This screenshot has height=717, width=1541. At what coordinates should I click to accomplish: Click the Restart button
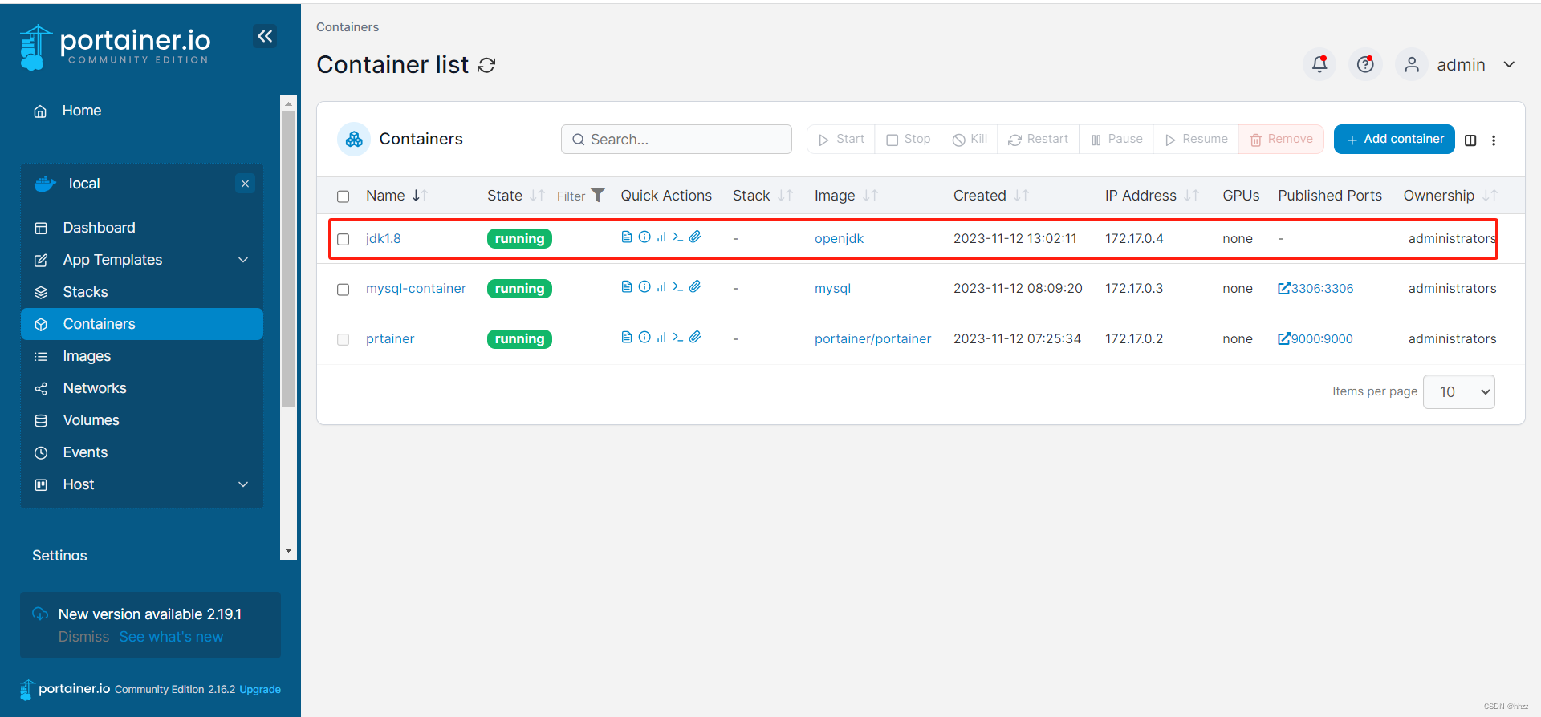click(1039, 139)
